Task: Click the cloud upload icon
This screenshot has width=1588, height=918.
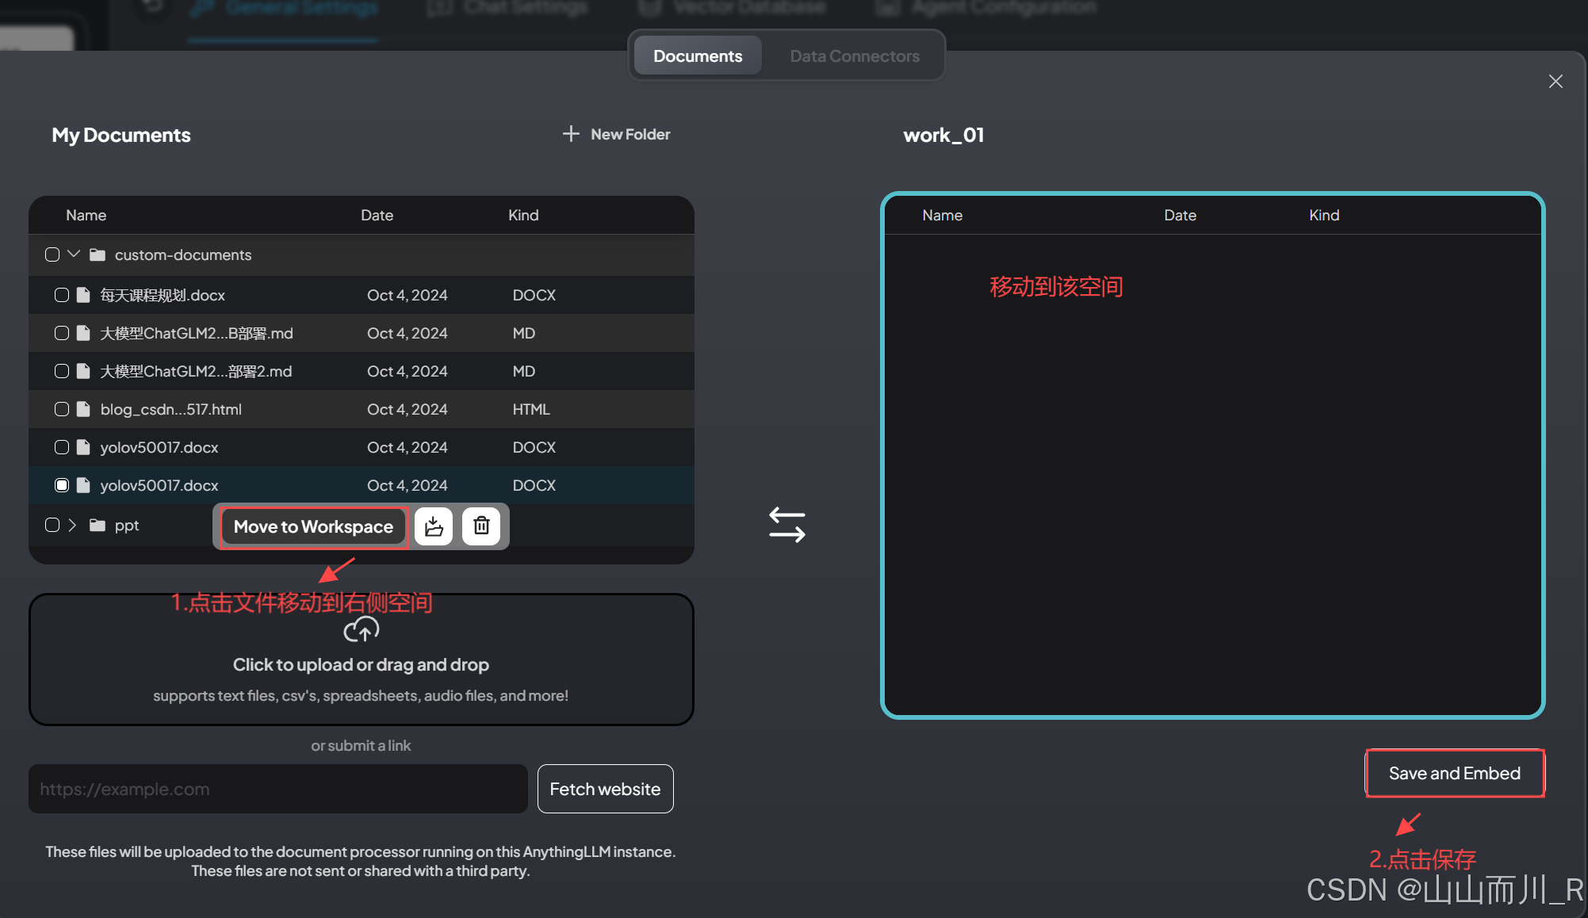Action: [361, 629]
